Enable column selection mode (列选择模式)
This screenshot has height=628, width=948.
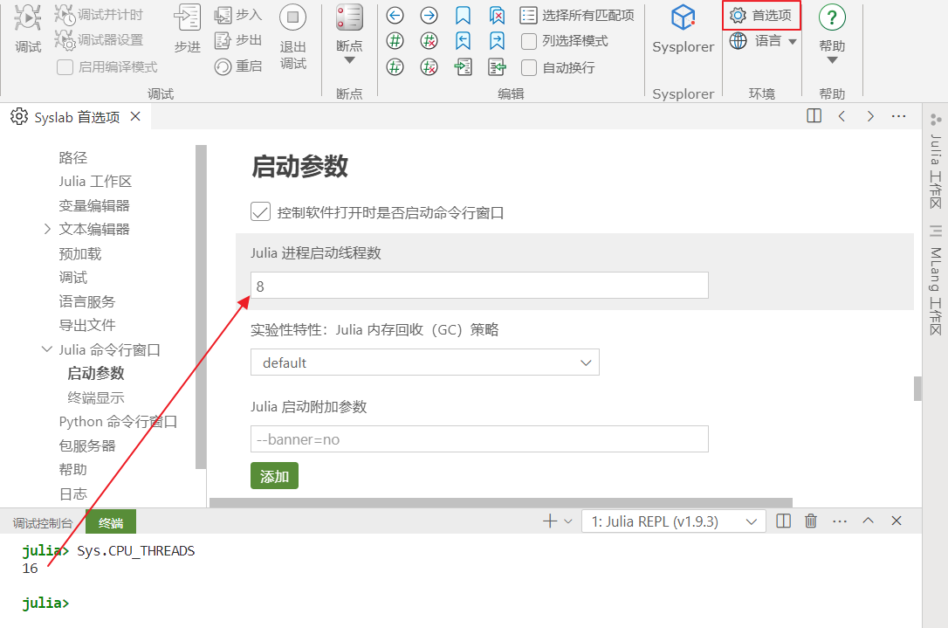click(x=529, y=41)
